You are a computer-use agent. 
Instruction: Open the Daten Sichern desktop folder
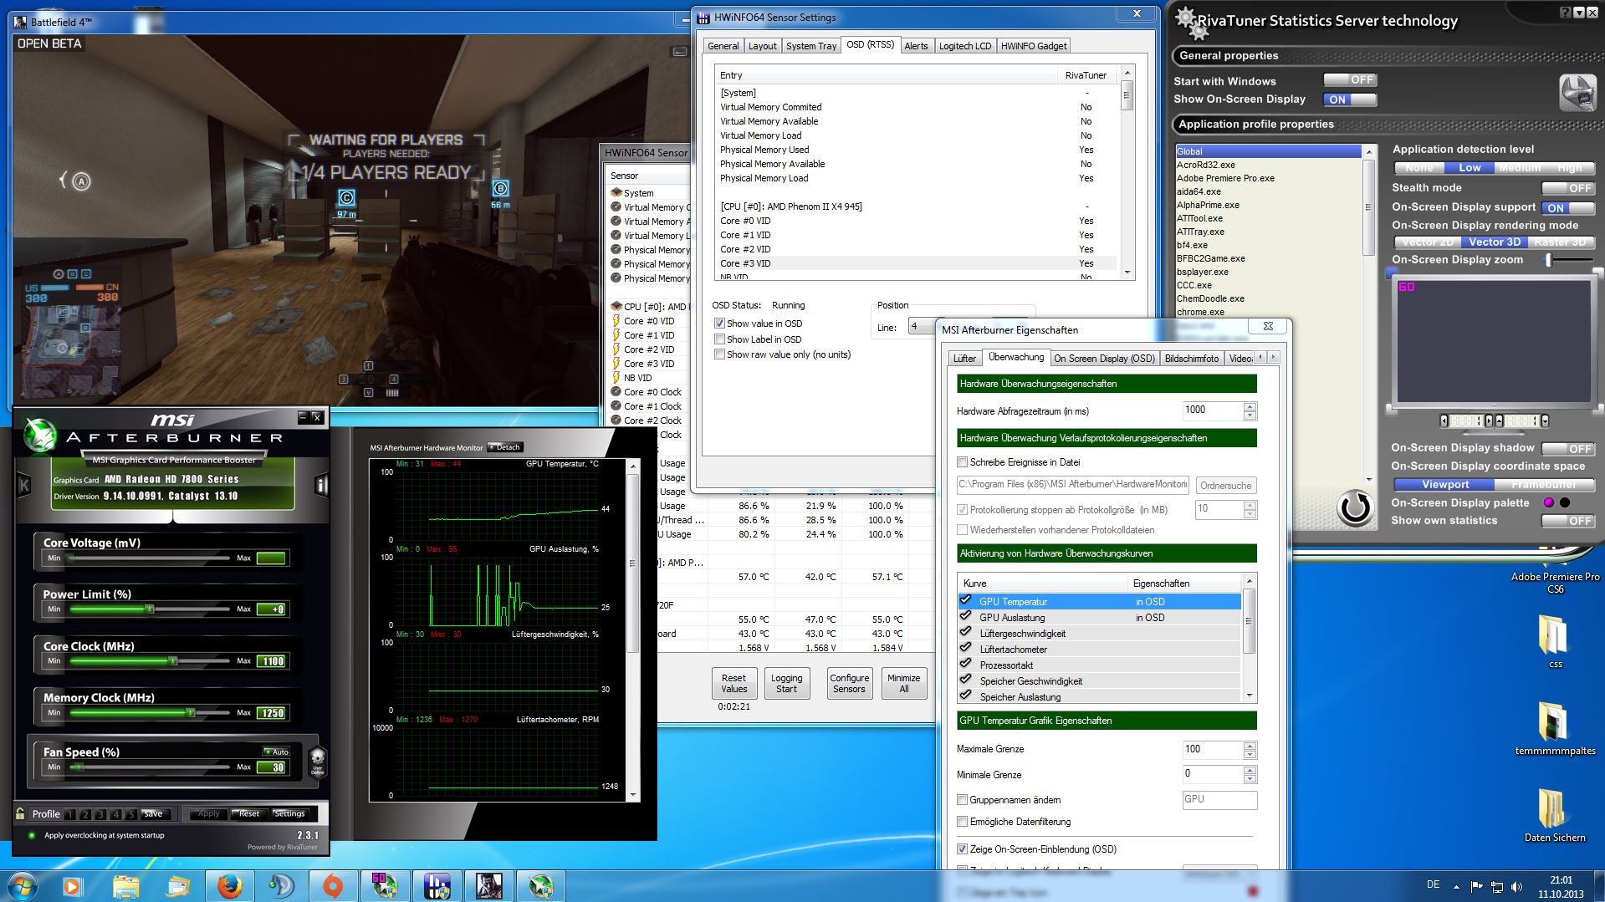pyautogui.click(x=1555, y=815)
